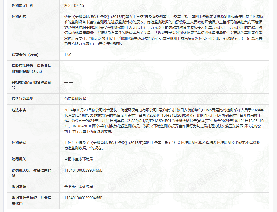277x212 pixels.
Task: Click the violation facts paragraph starting 2024年10月21日
Action: [x=164, y=121]
